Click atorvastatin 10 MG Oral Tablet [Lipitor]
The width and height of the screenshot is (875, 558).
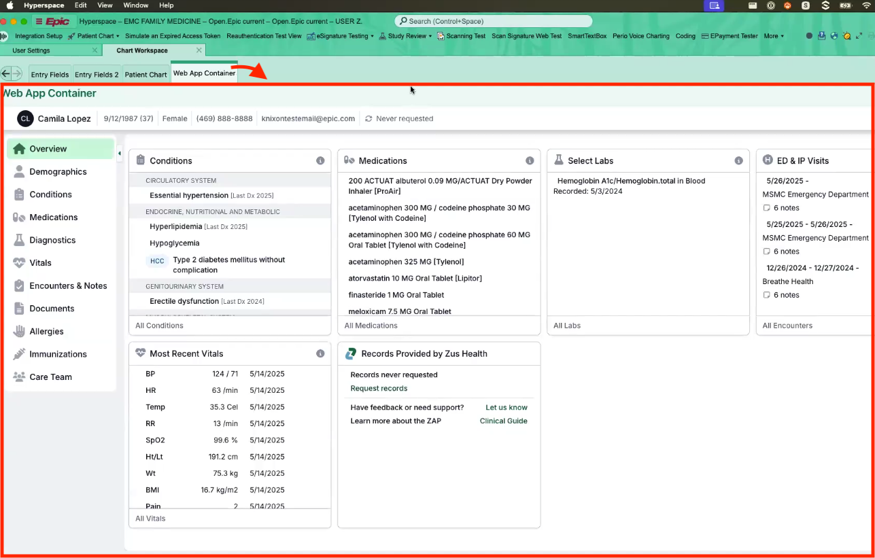[415, 279]
